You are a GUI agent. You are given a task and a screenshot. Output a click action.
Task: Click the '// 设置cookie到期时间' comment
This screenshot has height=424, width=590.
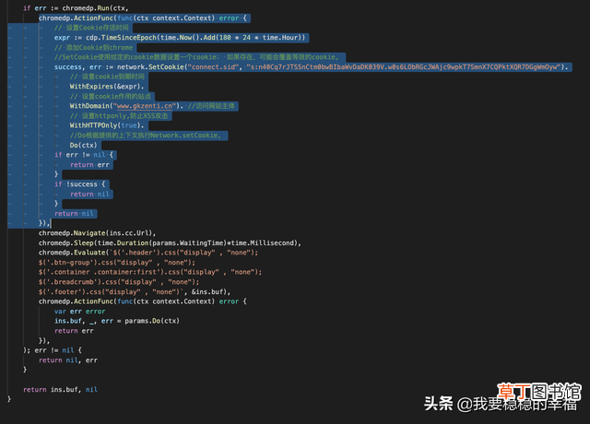point(107,77)
